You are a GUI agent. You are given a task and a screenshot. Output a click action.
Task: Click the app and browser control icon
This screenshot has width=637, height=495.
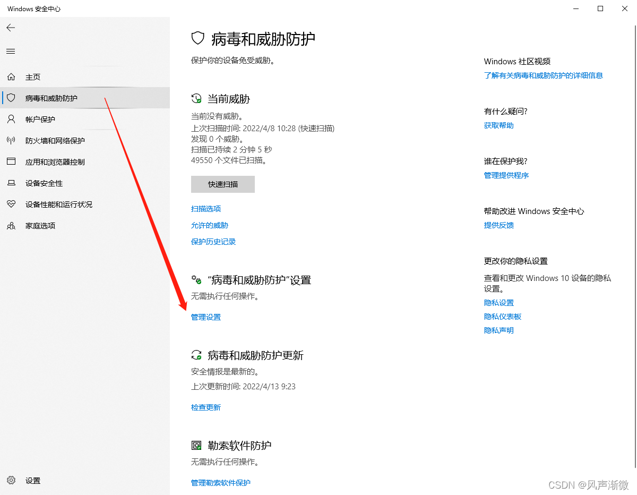pos(11,162)
